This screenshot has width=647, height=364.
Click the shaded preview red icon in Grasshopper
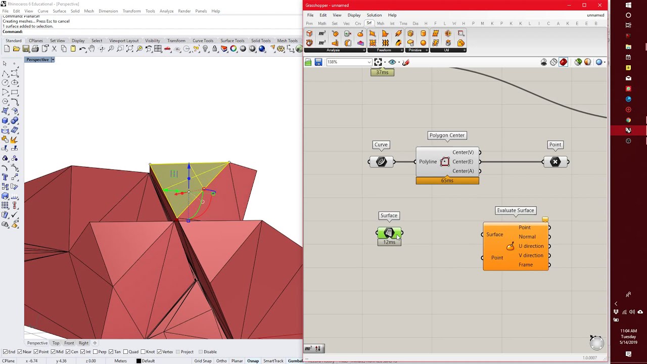(x=564, y=62)
